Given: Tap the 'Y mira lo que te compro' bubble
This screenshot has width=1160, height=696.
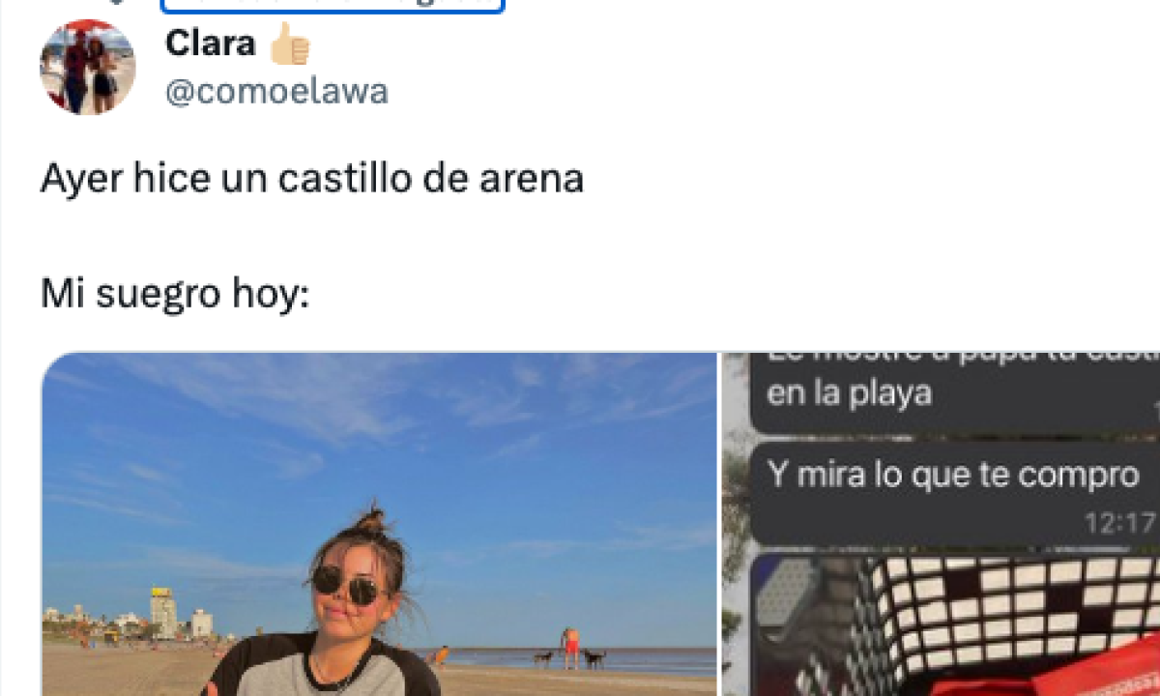Looking at the screenshot, I should click(x=955, y=493).
